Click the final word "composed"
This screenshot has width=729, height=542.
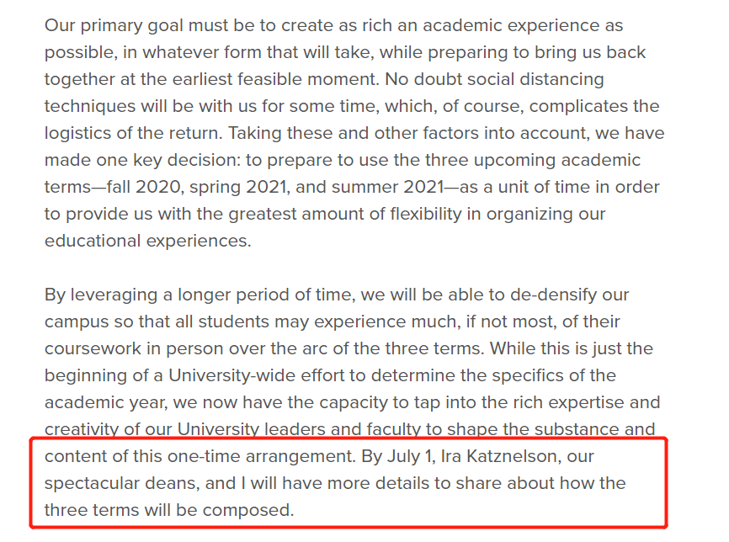click(x=248, y=511)
